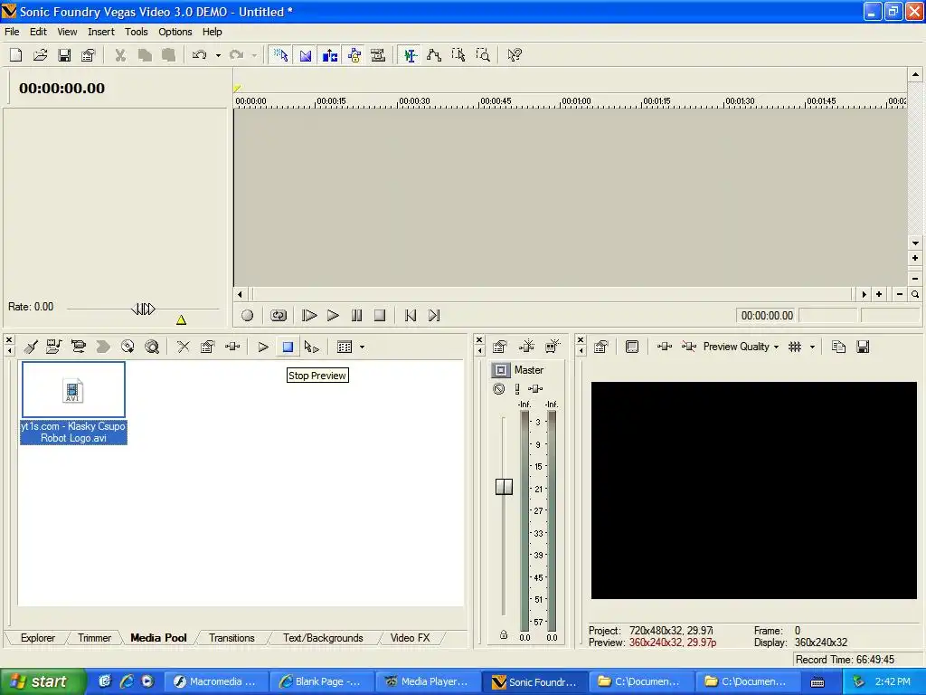Click the yellow rate triangle marker
Image resolution: width=926 pixels, height=695 pixels.
click(x=181, y=319)
